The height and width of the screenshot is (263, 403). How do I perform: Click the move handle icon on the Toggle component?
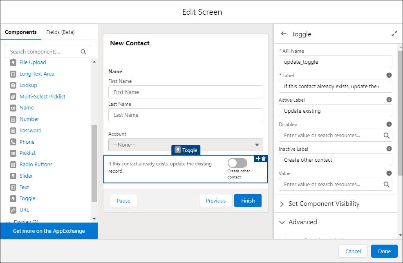(257, 158)
